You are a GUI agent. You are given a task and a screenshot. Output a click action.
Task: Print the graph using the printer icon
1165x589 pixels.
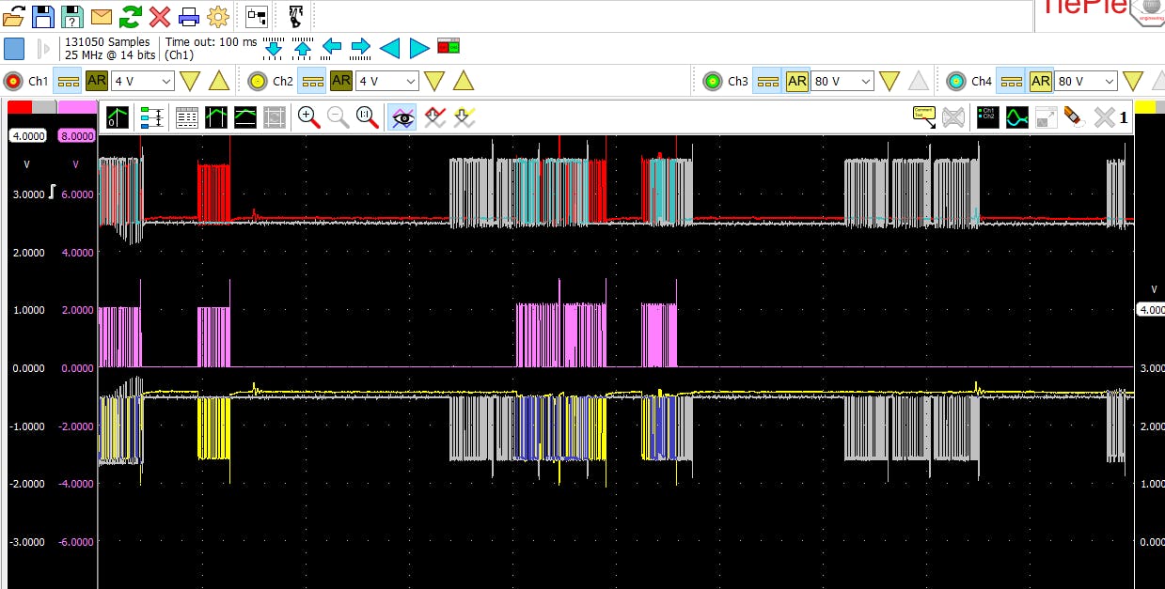point(189,16)
